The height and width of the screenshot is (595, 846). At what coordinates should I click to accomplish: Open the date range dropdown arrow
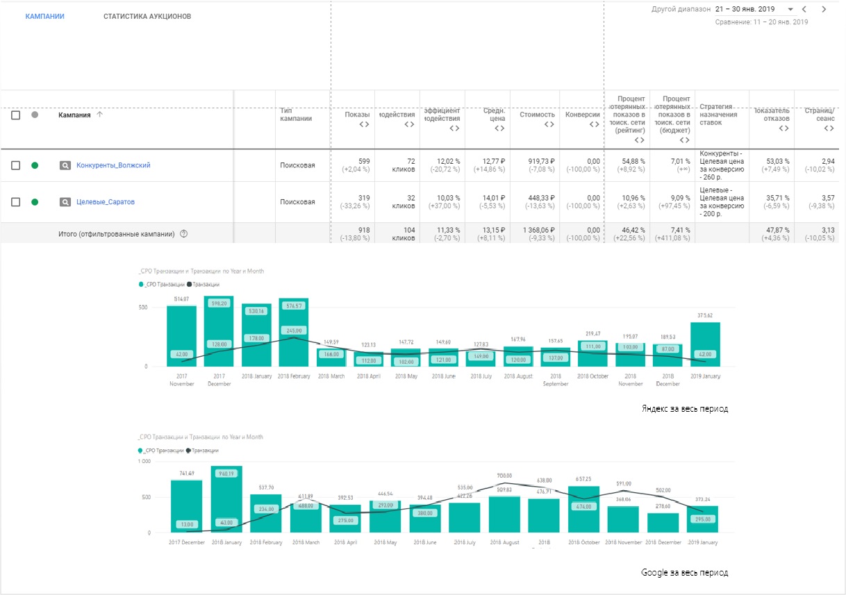pyautogui.click(x=790, y=10)
